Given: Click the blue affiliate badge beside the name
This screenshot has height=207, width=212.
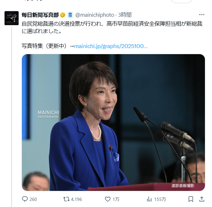Looking at the screenshot, I should [x=70, y=15].
